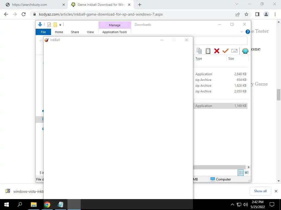
Task: Open the Customize Quick Access Toolbar dropdown
Action: tap(60, 25)
